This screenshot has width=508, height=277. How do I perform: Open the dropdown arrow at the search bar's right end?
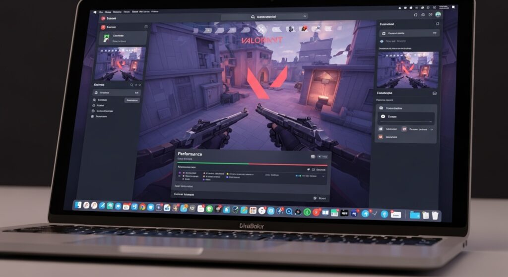click(x=305, y=16)
